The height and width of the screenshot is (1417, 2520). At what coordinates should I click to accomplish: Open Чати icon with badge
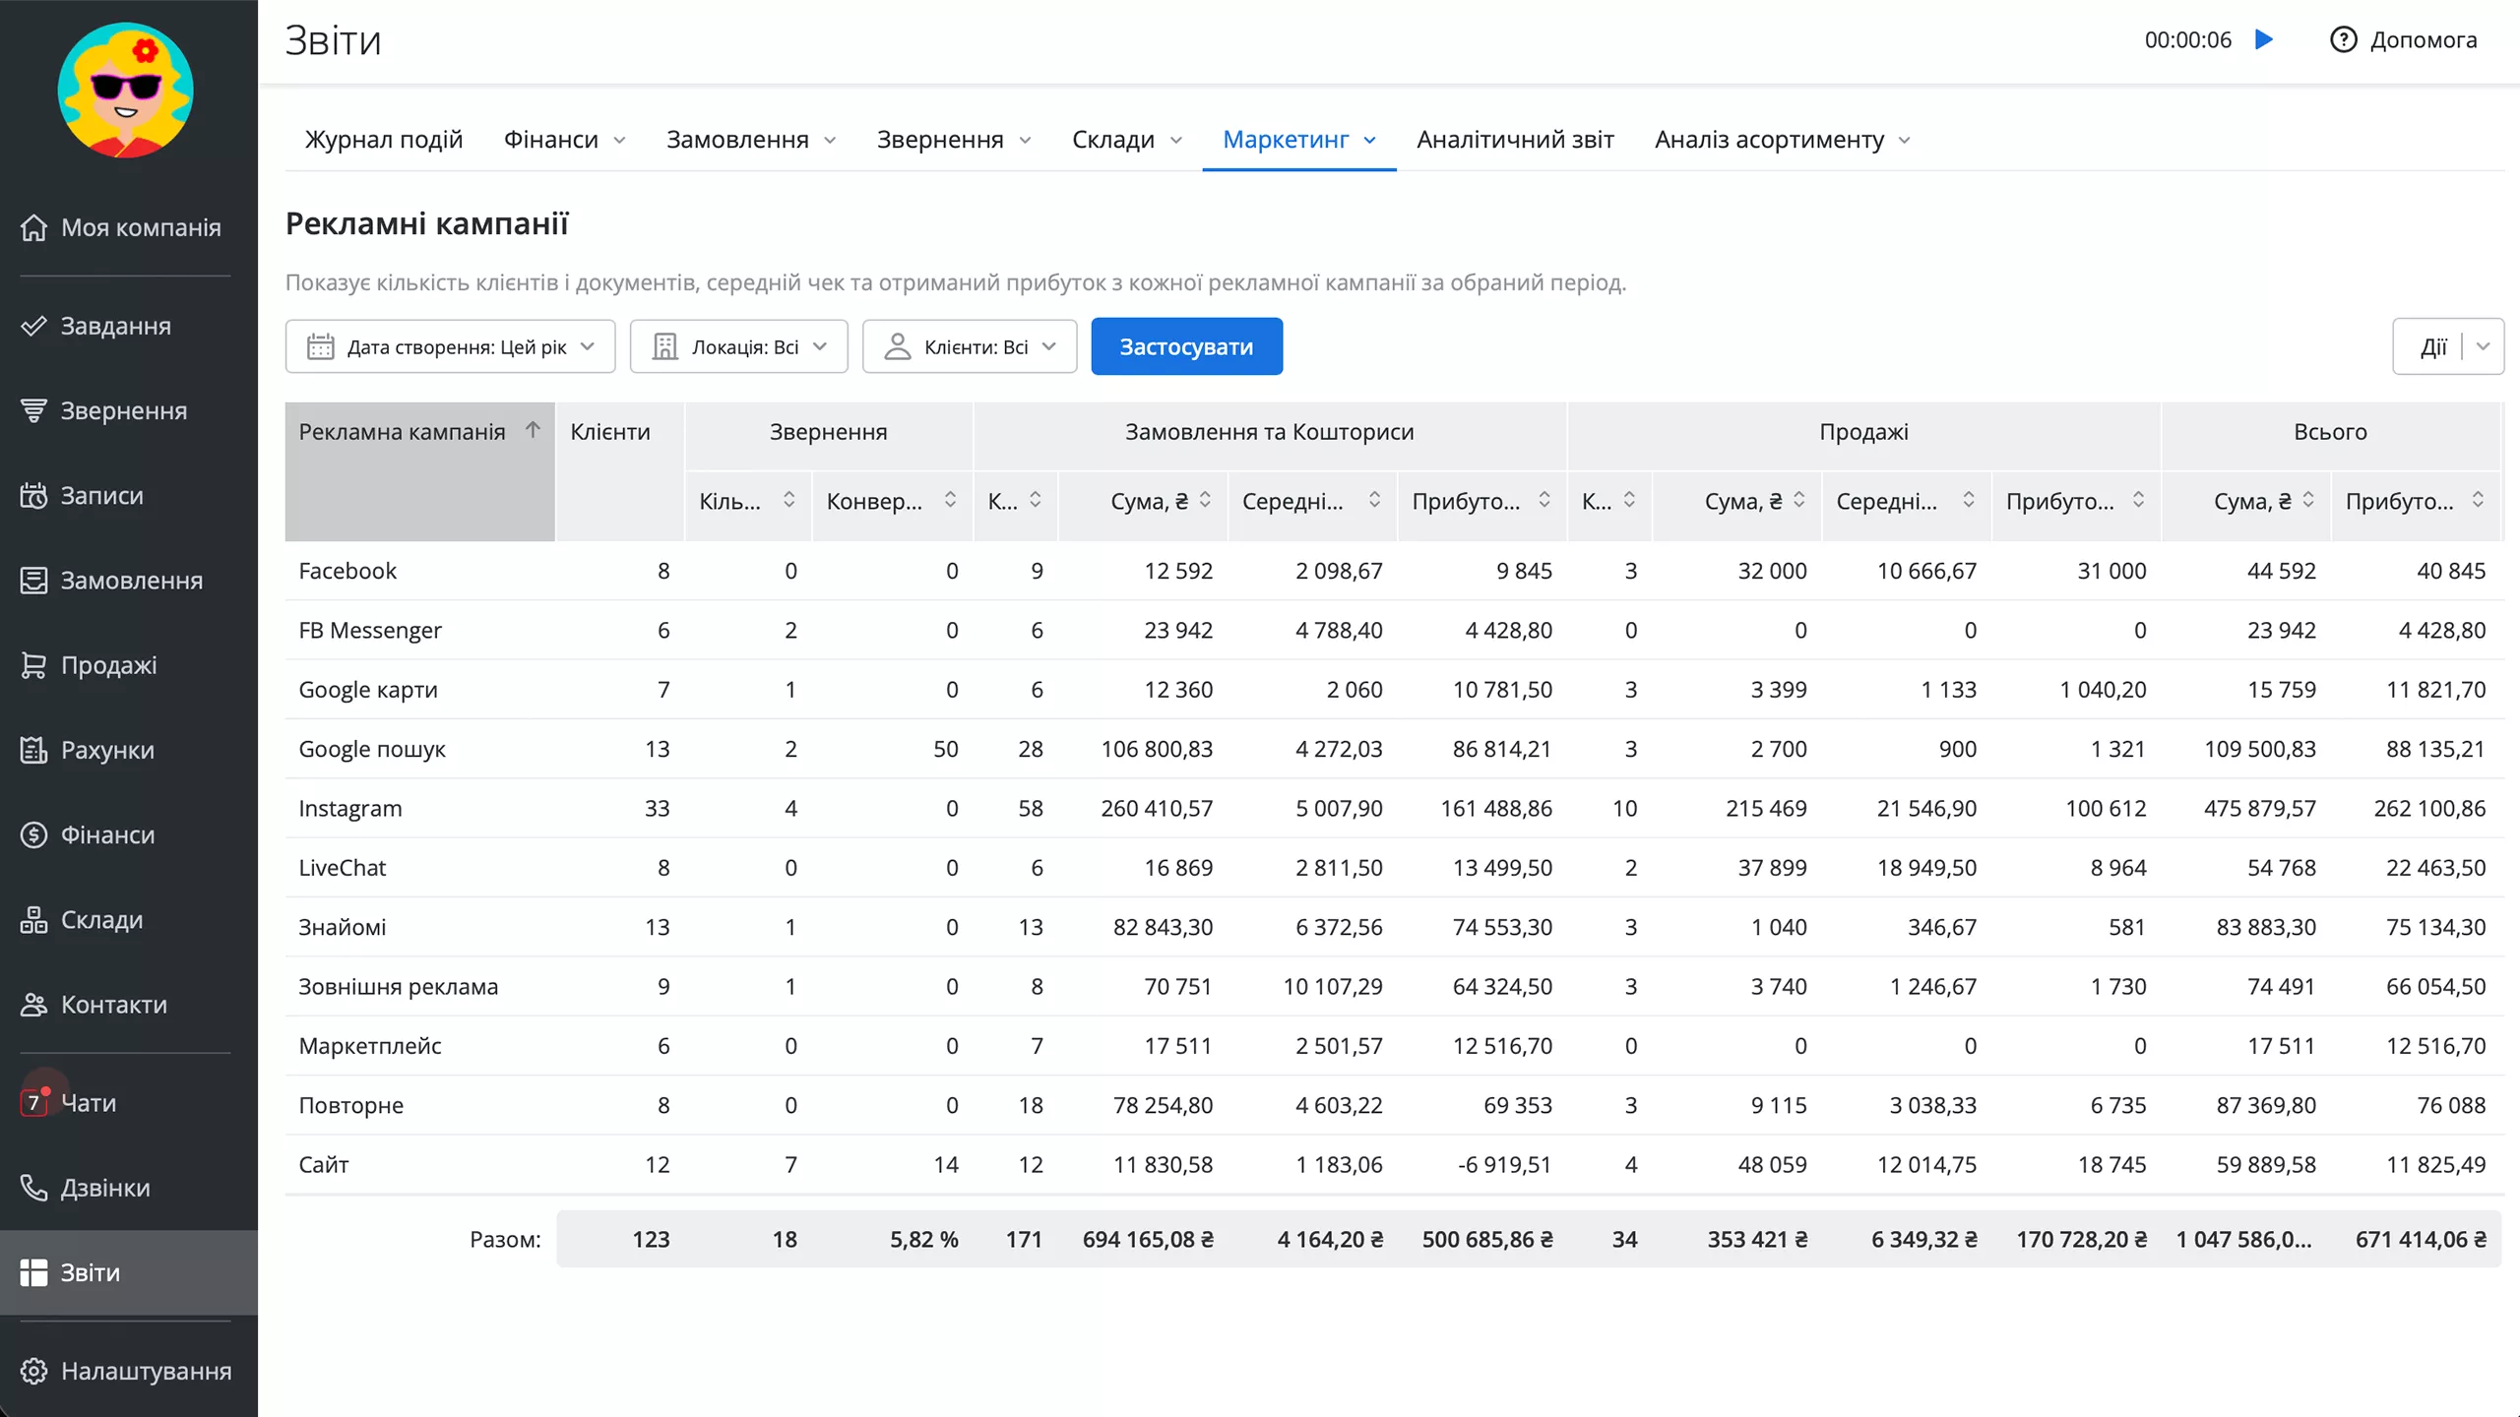tap(33, 1102)
